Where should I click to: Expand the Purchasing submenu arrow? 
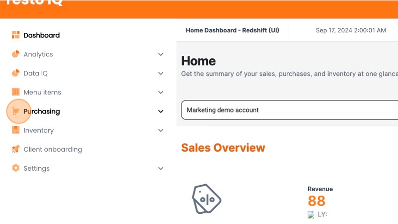[x=161, y=111]
